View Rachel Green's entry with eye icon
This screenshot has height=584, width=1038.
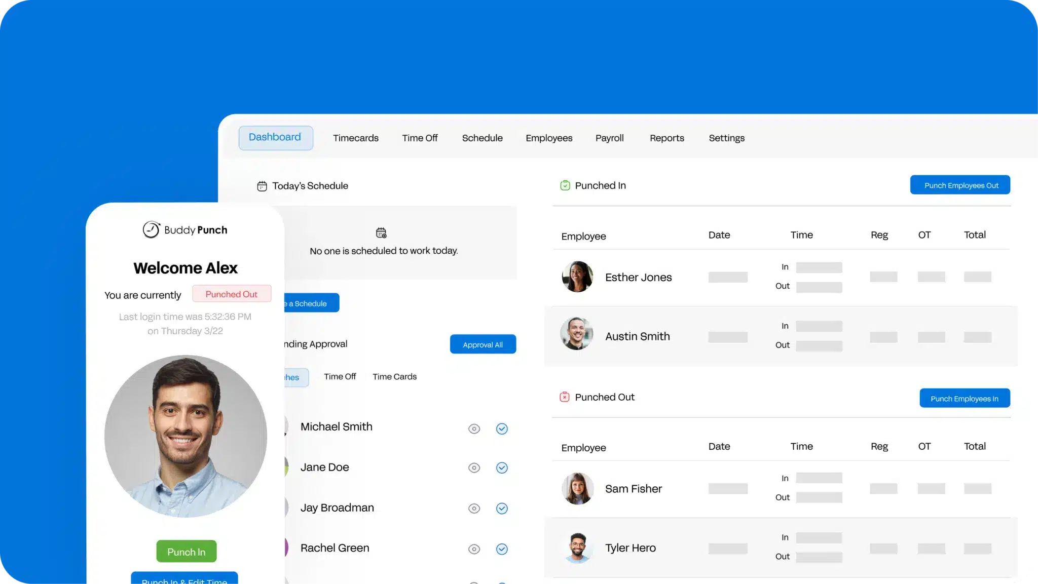474,549
